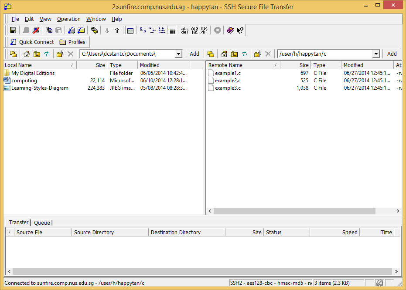Select Binary transfer mode (010 101)

[x=194, y=30]
